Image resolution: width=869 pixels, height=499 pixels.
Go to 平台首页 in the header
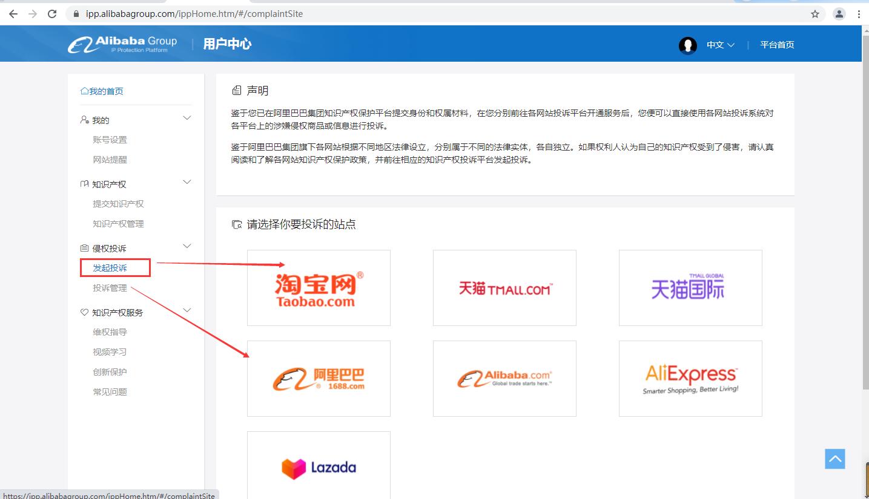pyautogui.click(x=777, y=45)
